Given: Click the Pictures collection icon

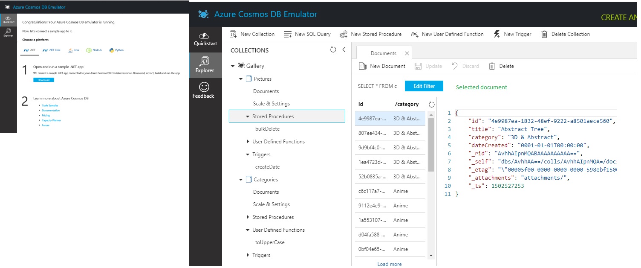Looking at the screenshot, I should coord(249,79).
